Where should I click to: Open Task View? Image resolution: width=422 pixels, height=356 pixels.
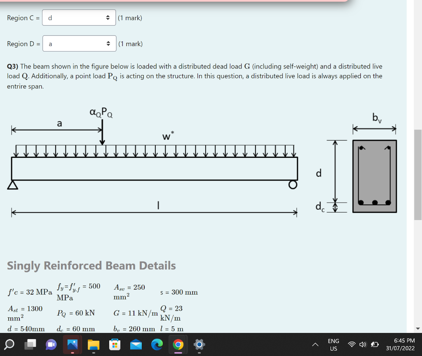point(29,345)
